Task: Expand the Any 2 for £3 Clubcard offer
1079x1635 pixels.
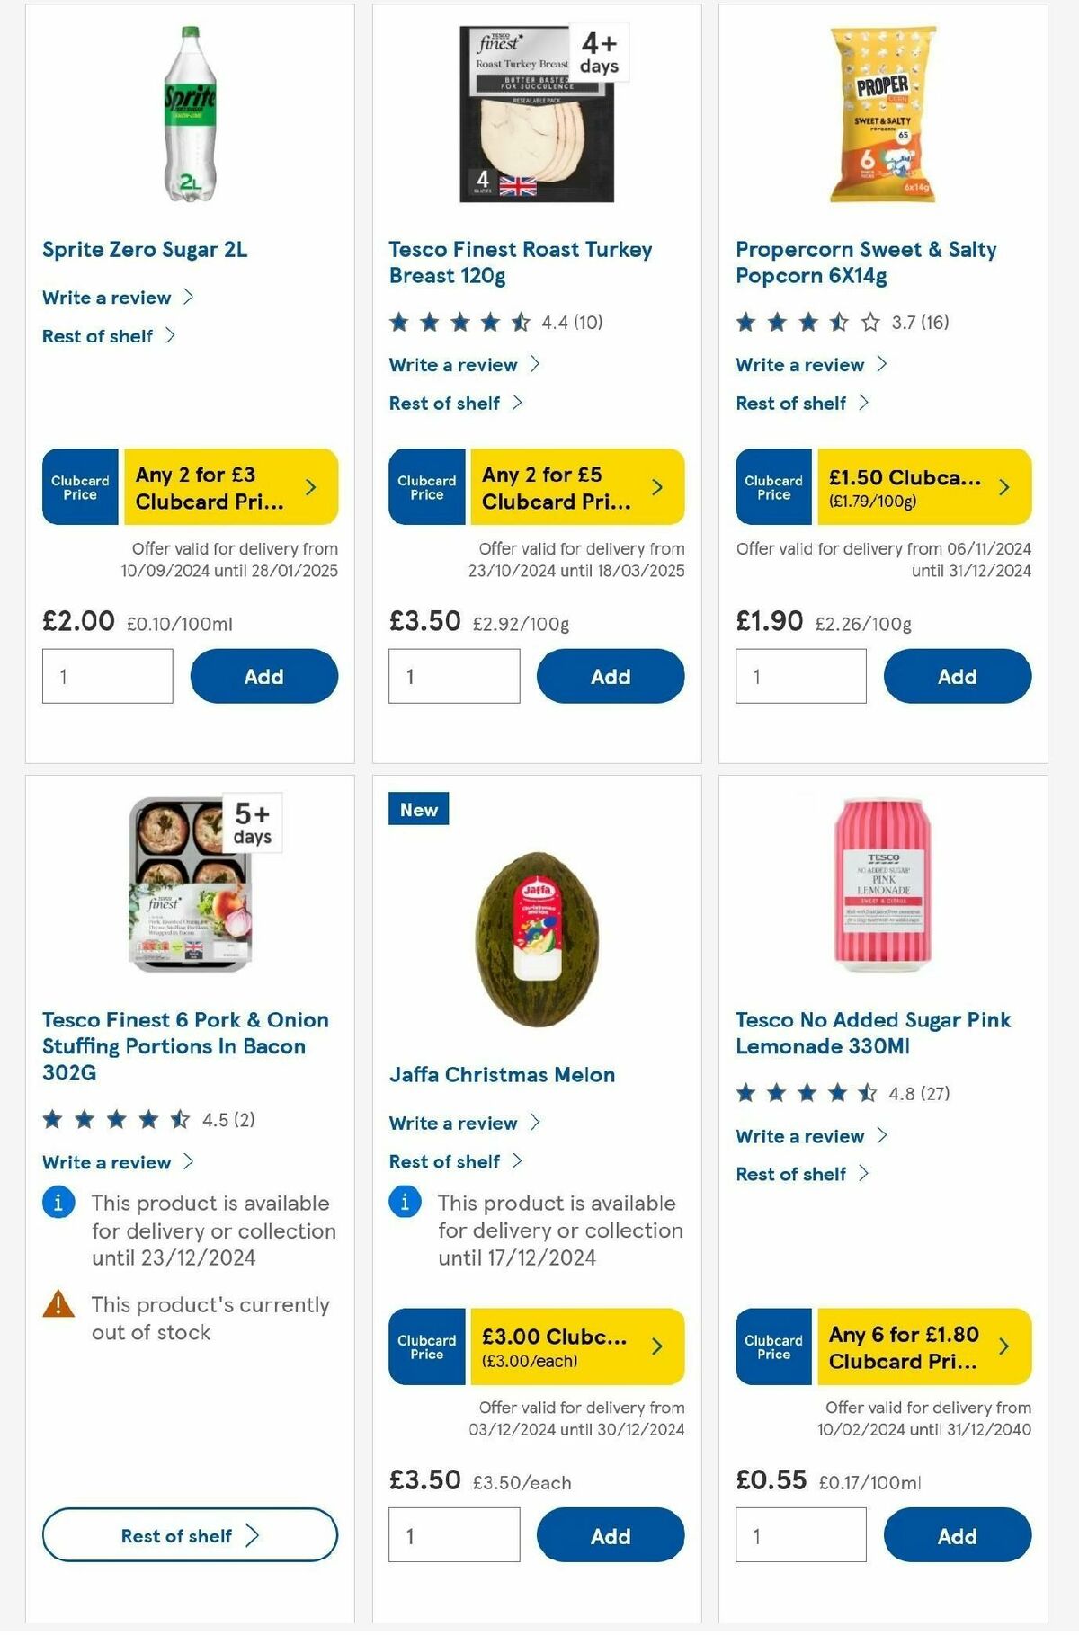Action: point(309,486)
